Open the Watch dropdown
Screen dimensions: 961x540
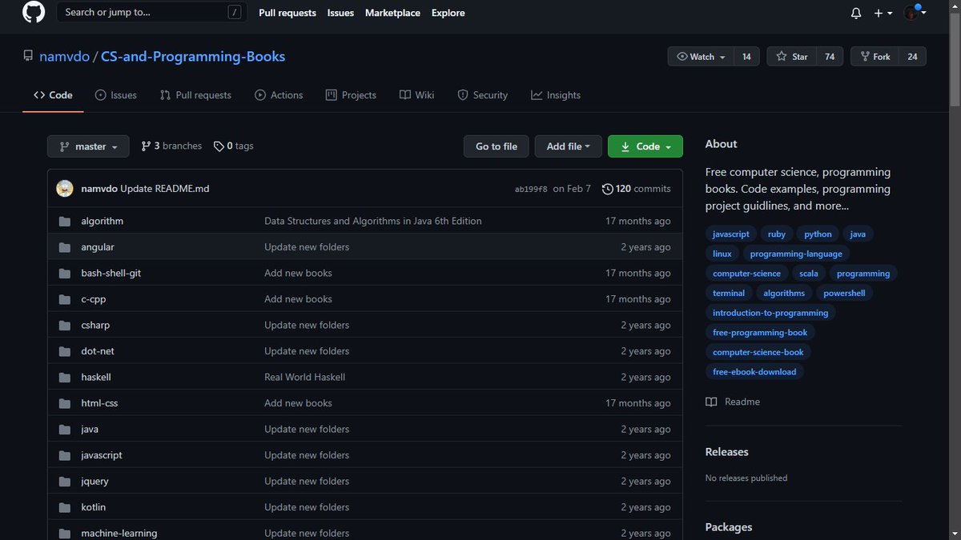[x=702, y=57]
